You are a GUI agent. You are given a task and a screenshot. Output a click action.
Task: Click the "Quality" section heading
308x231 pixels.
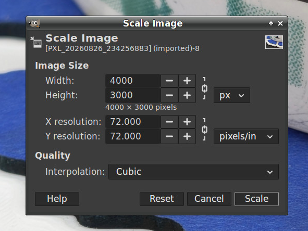click(x=53, y=156)
